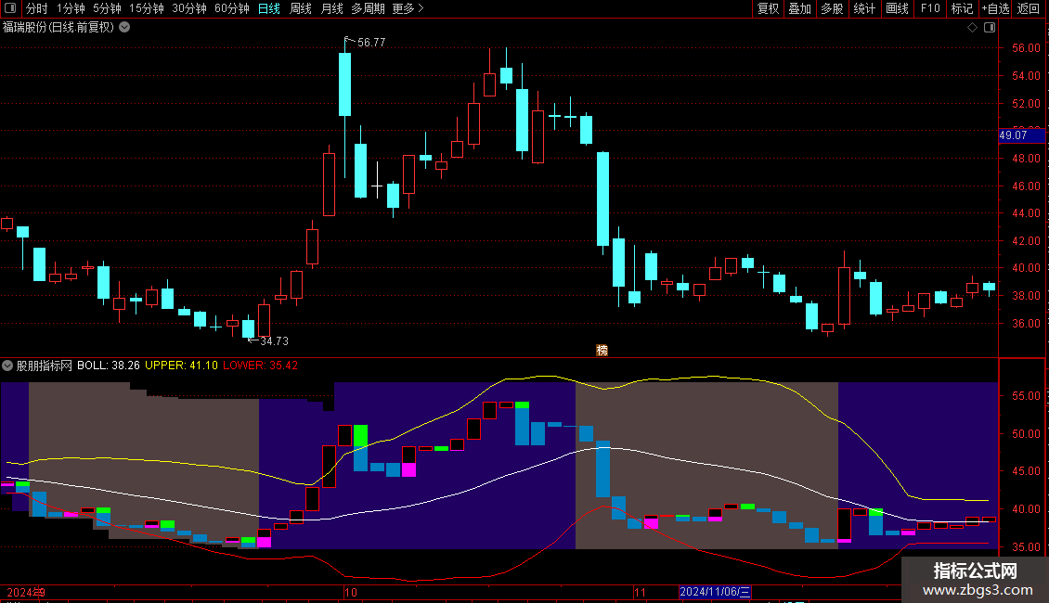Click the 56.00 price axis label
The height and width of the screenshot is (603, 1049).
1026,48
